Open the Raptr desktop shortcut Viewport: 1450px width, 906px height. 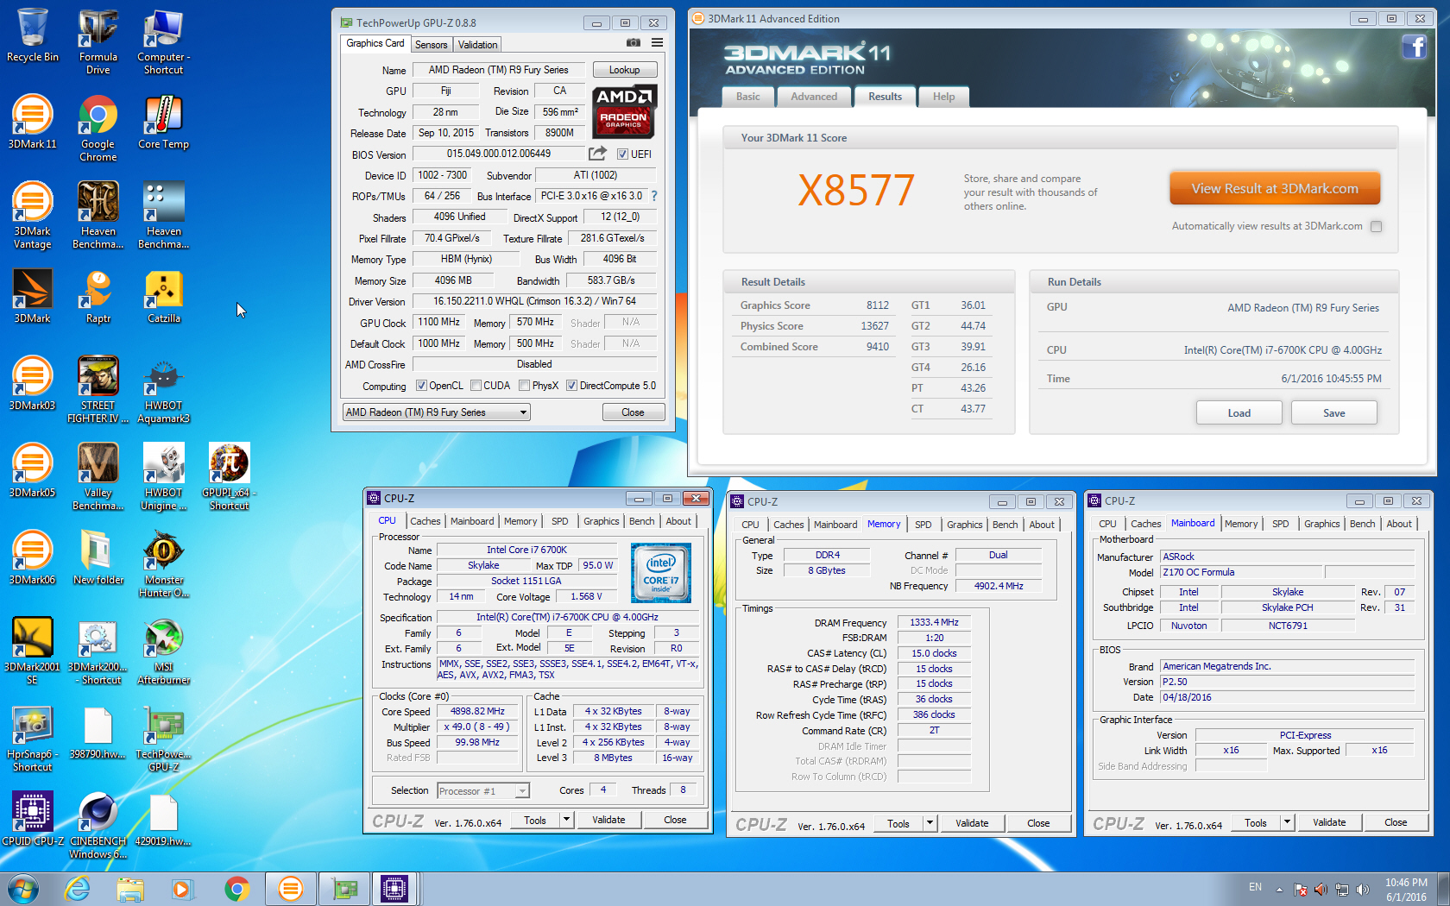click(x=98, y=296)
